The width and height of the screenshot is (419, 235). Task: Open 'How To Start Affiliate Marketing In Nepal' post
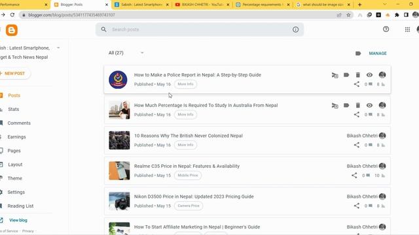point(197,227)
